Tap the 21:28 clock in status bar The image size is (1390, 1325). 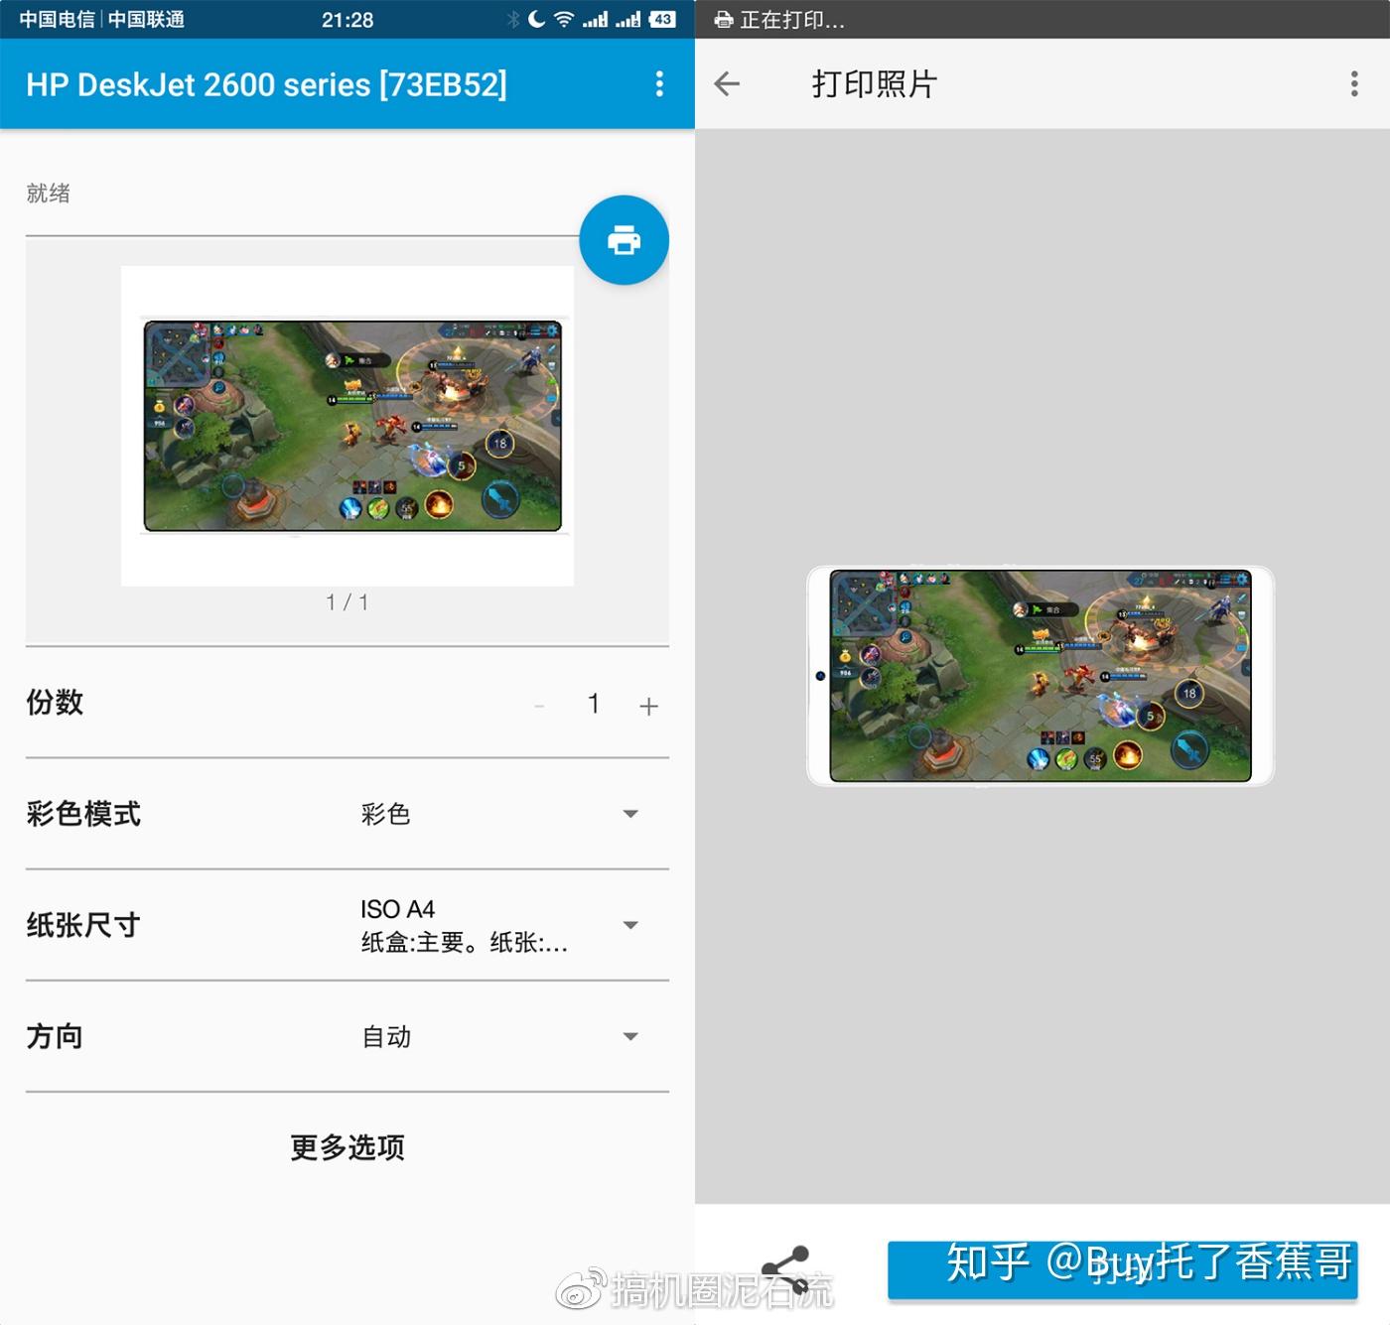click(347, 20)
